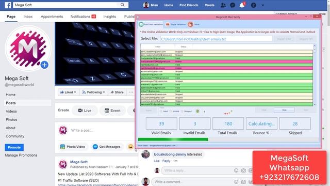
Task: Click the Status column header
Action: (x=184, y=47)
